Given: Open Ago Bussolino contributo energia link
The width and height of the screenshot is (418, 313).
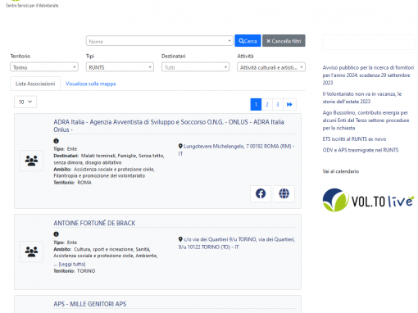Looking at the screenshot, I should pyautogui.click(x=366, y=120).
